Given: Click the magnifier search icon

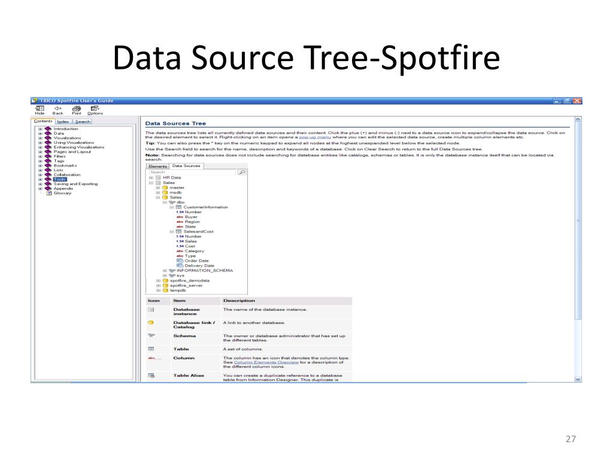Looking at the screenshot, I should point(242,172).
